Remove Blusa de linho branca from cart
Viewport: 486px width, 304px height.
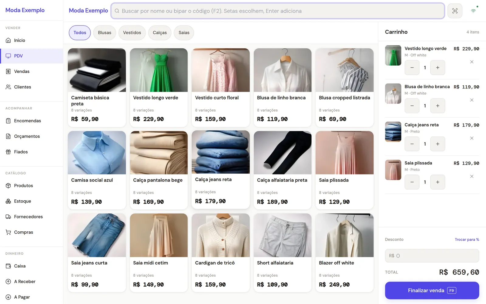click(472, 100)
